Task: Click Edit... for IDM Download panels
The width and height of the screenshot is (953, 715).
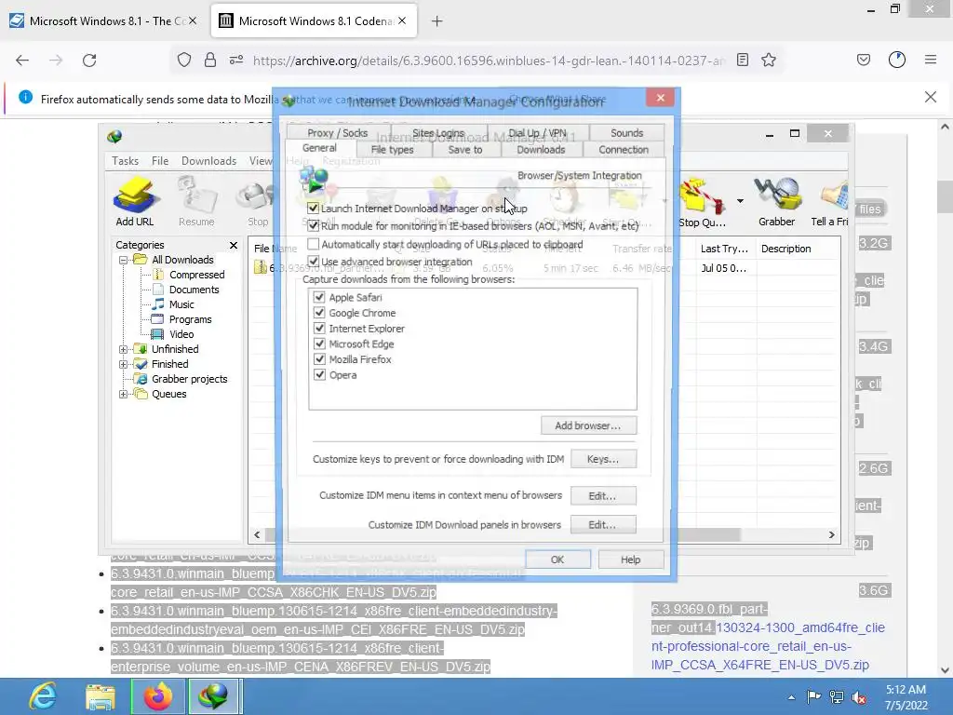Action: click(x=603, y=525)
